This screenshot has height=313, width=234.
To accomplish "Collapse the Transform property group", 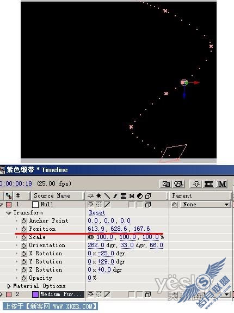I will coord(9,213).
